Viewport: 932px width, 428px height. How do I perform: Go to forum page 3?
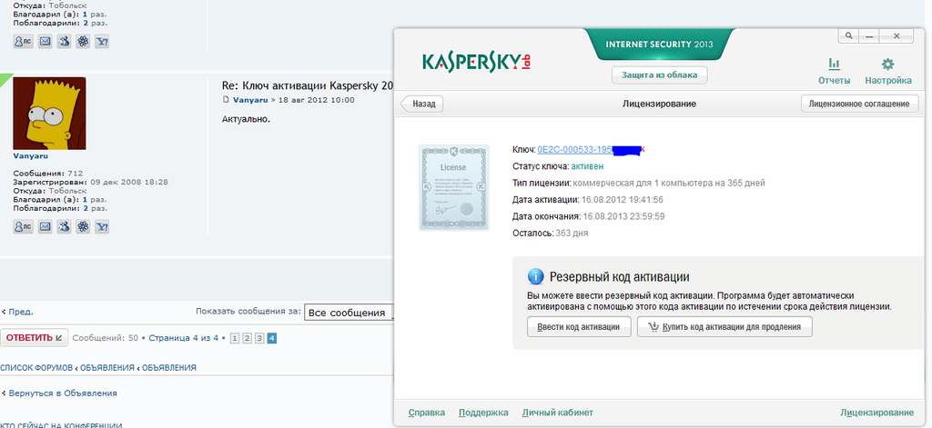click(x=259, y=338)
